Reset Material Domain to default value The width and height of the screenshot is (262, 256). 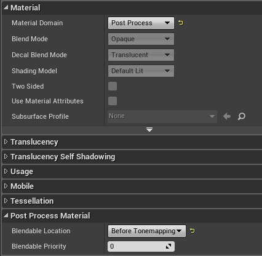pos(181,23)
